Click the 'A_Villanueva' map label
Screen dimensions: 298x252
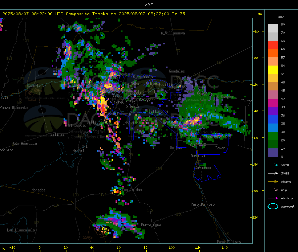tap(173, 33)
